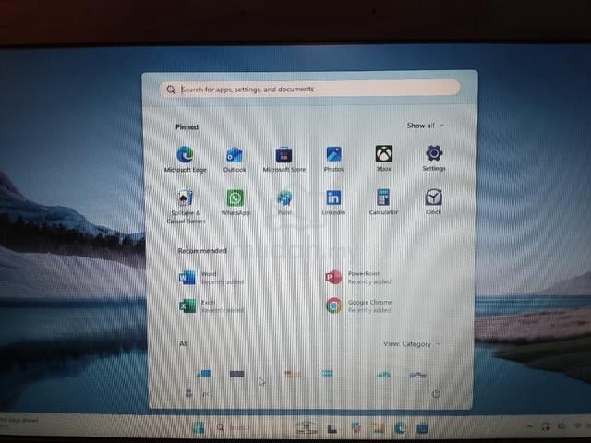The height and width of the screenshot is (443, 591).
Task: Show hidden system tray icons
Action: [529, 426]
